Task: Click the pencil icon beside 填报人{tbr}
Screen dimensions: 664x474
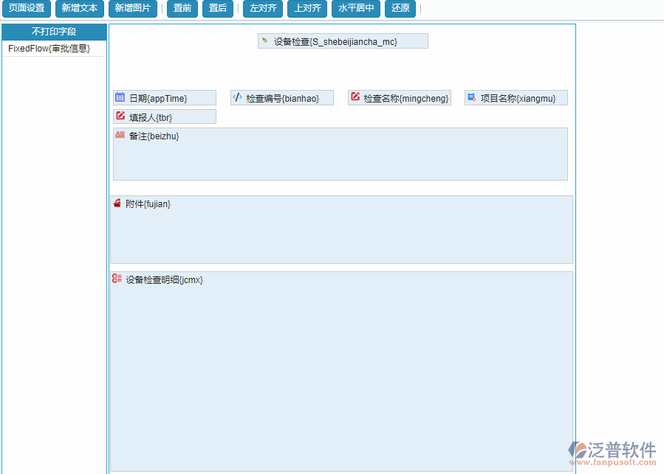Action: pyautogui.click(x=120, y=116)
